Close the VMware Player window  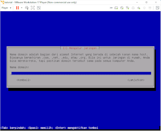[x=156, y=2]
